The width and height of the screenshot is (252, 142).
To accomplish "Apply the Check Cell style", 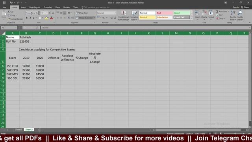I will [x=182, y=17].
